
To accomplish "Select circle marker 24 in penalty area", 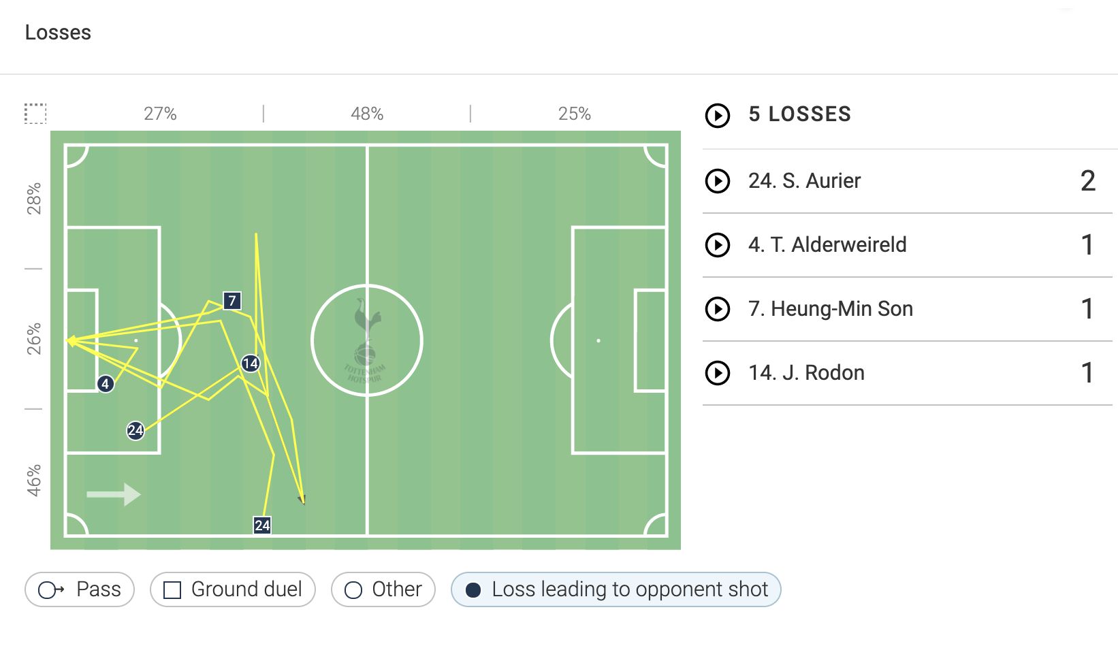I will [135, 430].
